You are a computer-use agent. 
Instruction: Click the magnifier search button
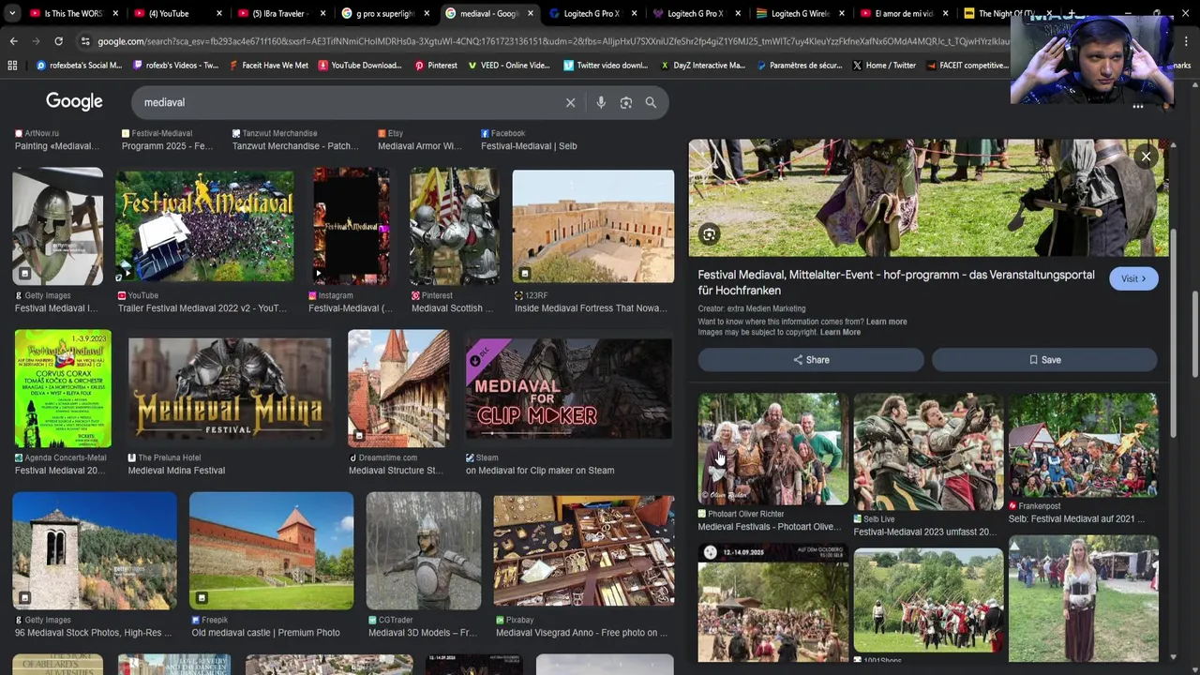click(x=651, y=102)
